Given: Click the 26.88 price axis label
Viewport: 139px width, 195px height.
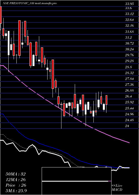Looking at the screenshot, I should click(130, 91).
